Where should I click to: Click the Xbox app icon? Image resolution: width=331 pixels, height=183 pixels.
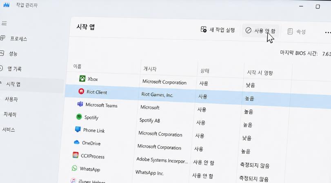(82, 78)
